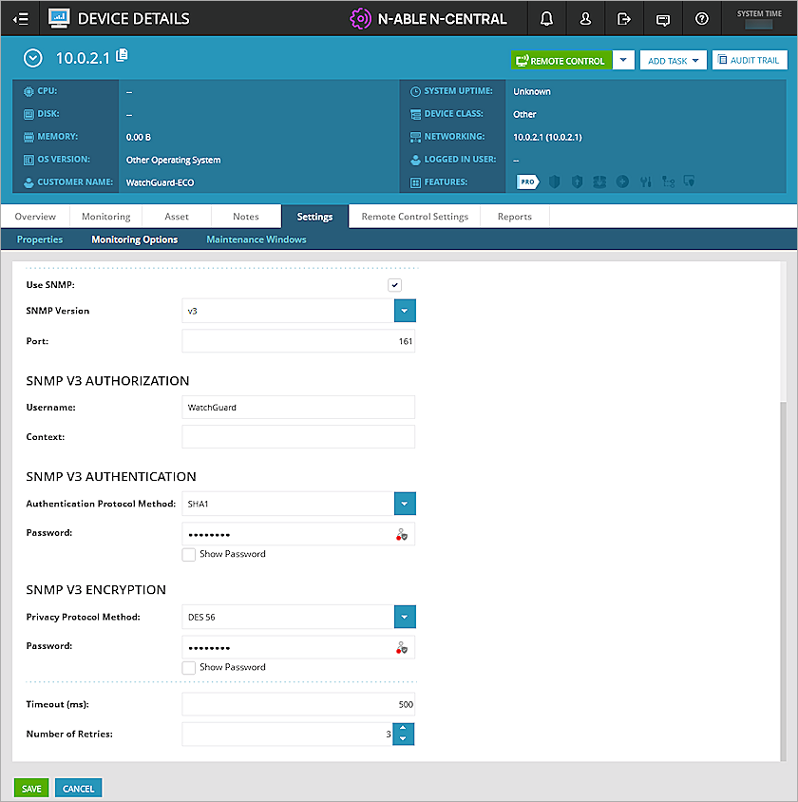The width and height of the screenshot is (798, 802).
Task: Open Privacy Protocol Method dropdown
Action: tap(405, 617)
